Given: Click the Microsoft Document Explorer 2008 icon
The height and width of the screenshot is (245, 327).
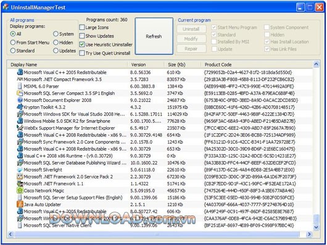Looking at the screenshot, I should [20, 100].
